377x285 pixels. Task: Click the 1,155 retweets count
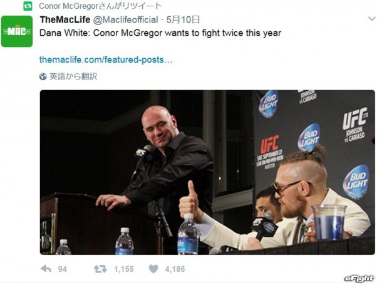pos(124,269)
